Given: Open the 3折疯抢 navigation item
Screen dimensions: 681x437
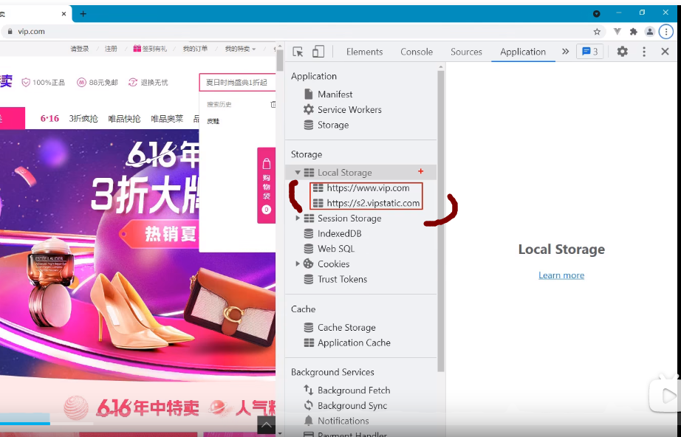Looking at the screenshot, I should 83,118.
